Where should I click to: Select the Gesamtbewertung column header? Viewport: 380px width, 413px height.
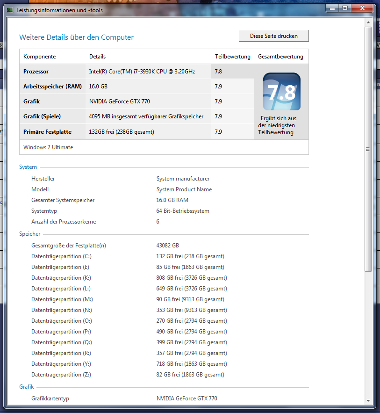(280, 57)
